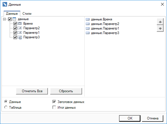This screenshot has height=124, width=167.
Task: Switch to the Стили tab
Action: pyautogui.click(x=27, y=14)
